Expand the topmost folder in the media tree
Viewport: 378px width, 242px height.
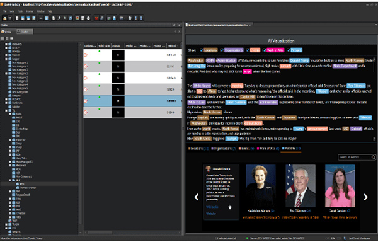point(6,44)
